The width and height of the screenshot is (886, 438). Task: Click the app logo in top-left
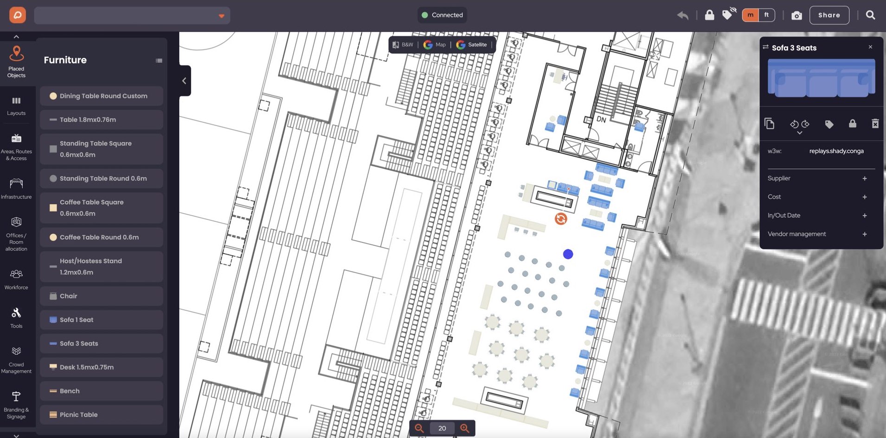(x=18, y=15)
